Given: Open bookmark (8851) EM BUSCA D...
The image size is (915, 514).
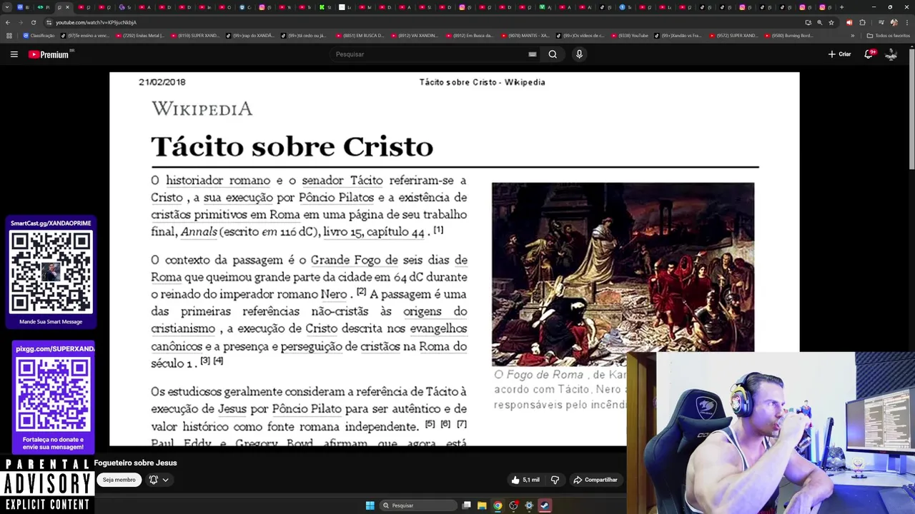Looking at the screenshot, I should [x=360, y=36].
